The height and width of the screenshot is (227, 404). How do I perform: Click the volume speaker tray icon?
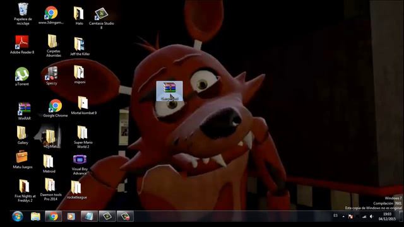point(371,217)
